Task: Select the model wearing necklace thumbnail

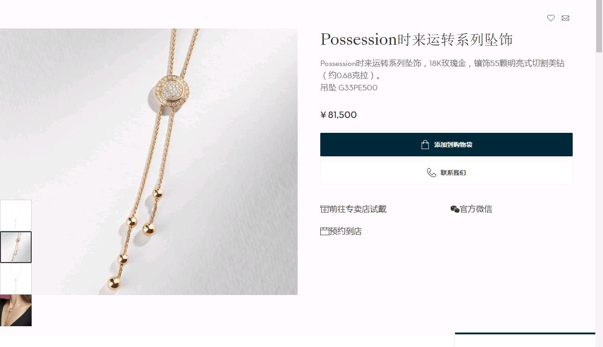Action: [x=16, y=310]
